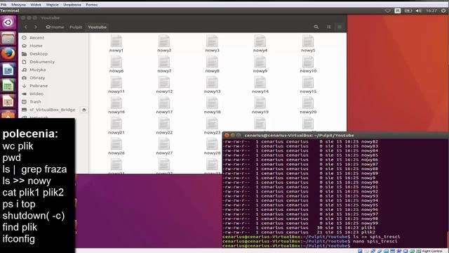Click nowy9 row in terminal listing
This screenshot has height=253, width=449.
pyautogui.click(x=300, y=178)
